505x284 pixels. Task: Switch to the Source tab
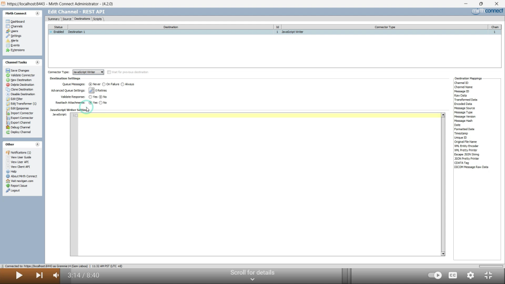(x=67, y=19)
